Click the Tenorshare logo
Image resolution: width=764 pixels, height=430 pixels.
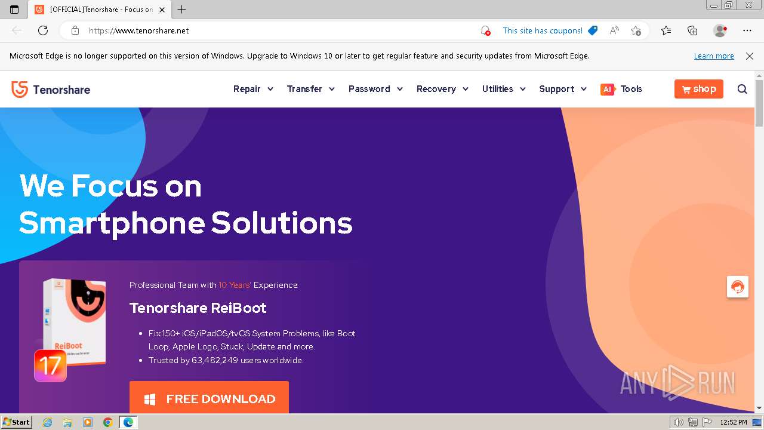pos(51,90)
